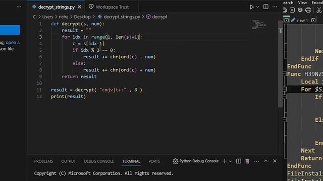Click 'C:' drive in breadcrumbs
This screenshot has width=323, height=181.
coord(35,17)
